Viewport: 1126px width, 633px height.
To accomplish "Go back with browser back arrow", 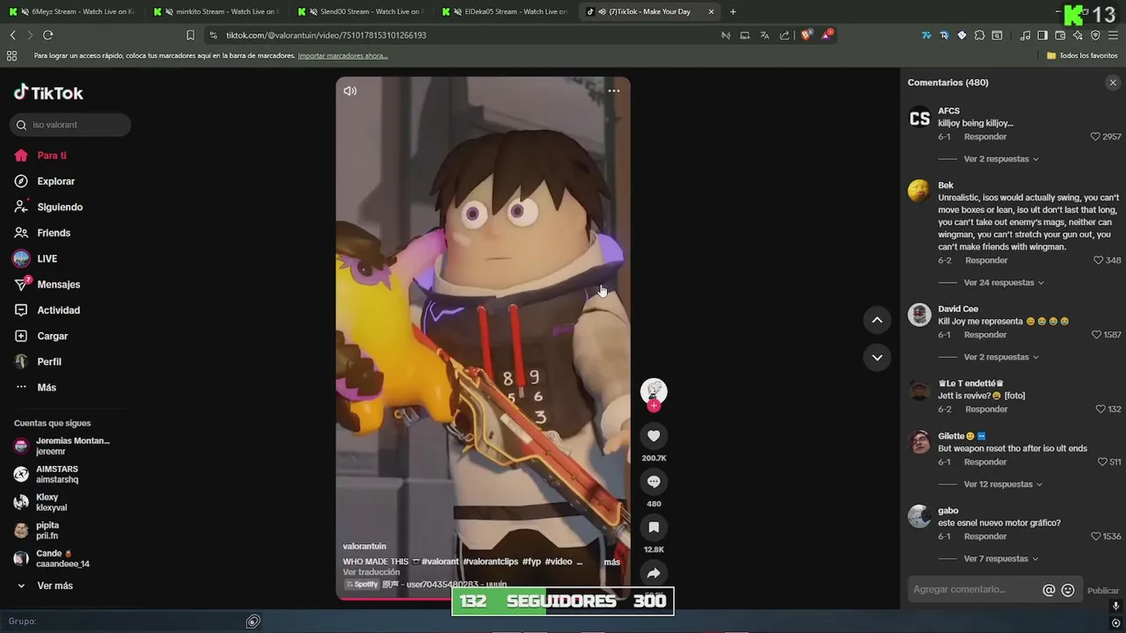I will coord(12,35).
